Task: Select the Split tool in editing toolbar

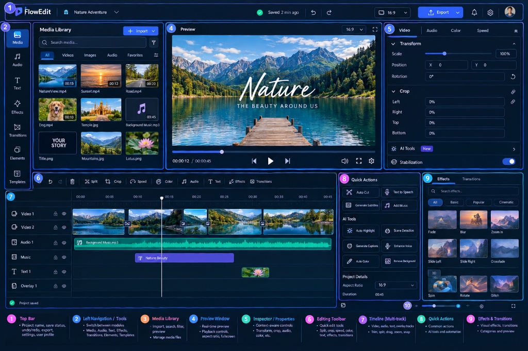Action: (91, 182)
